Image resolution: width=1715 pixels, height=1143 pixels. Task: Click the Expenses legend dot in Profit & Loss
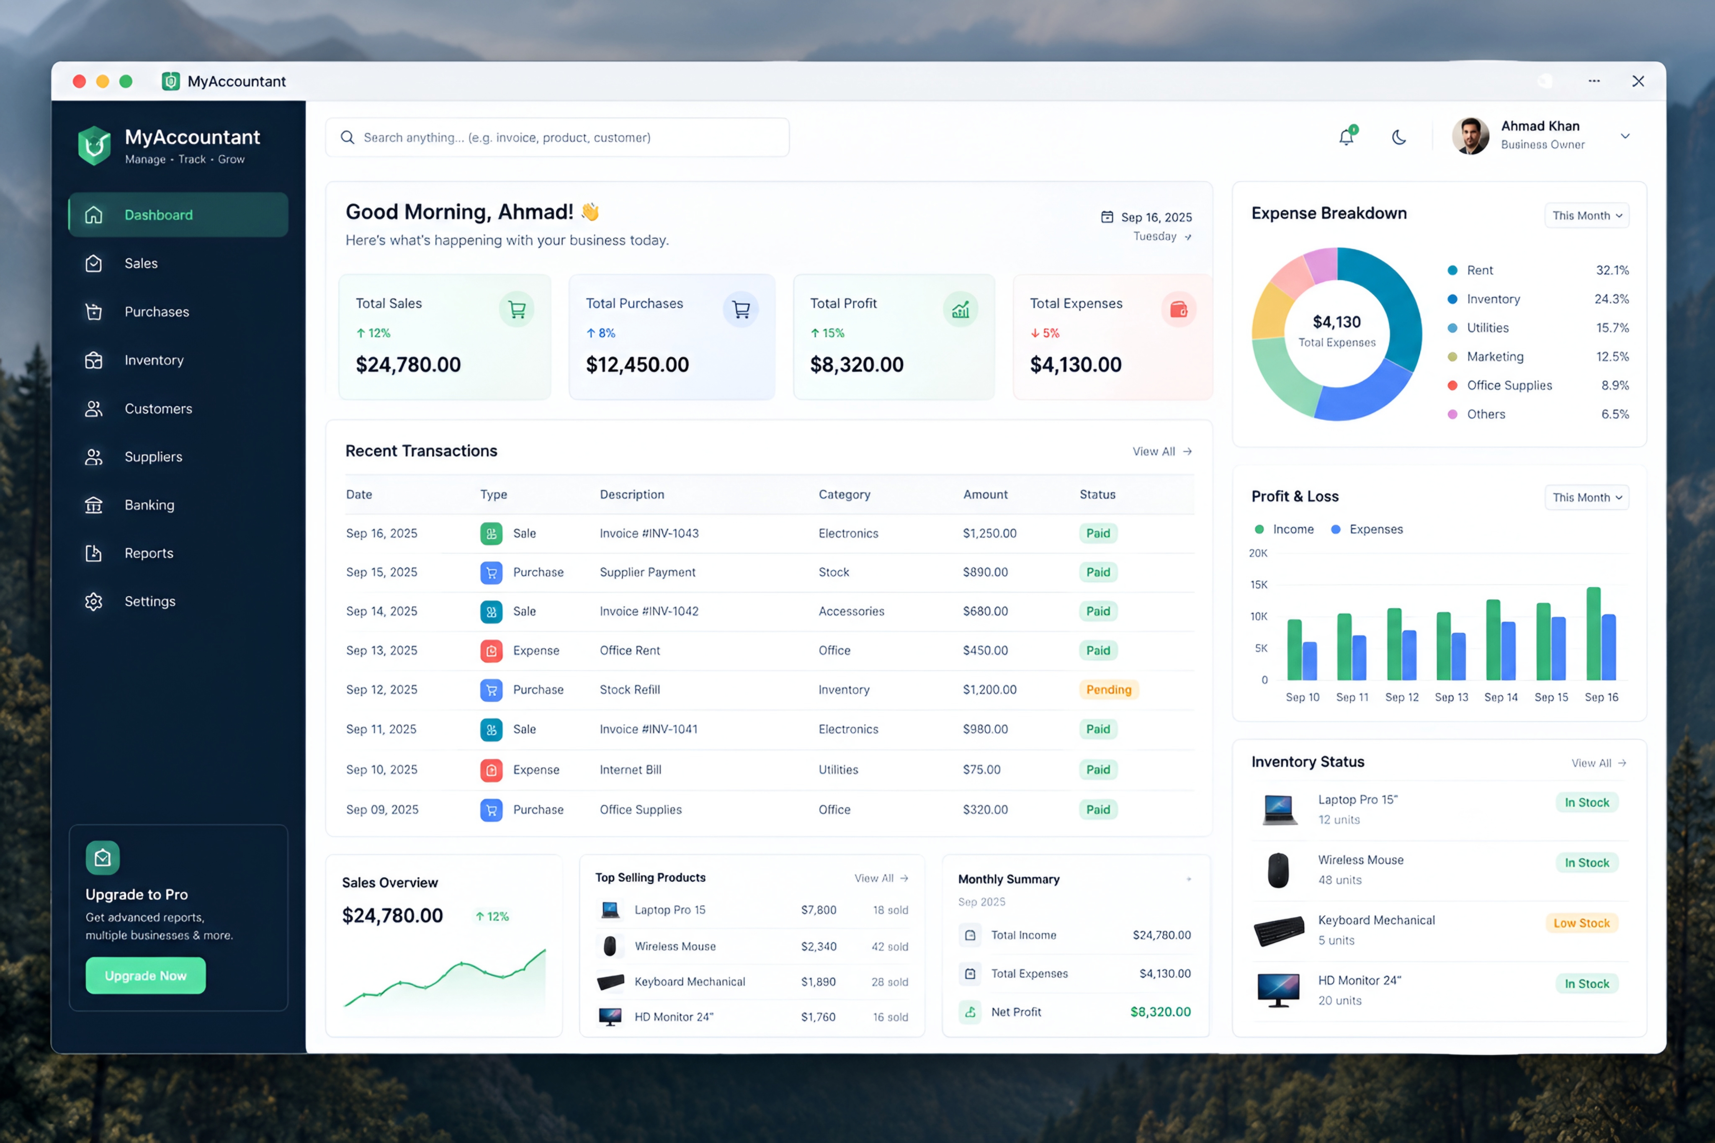tap(1336, 530)
